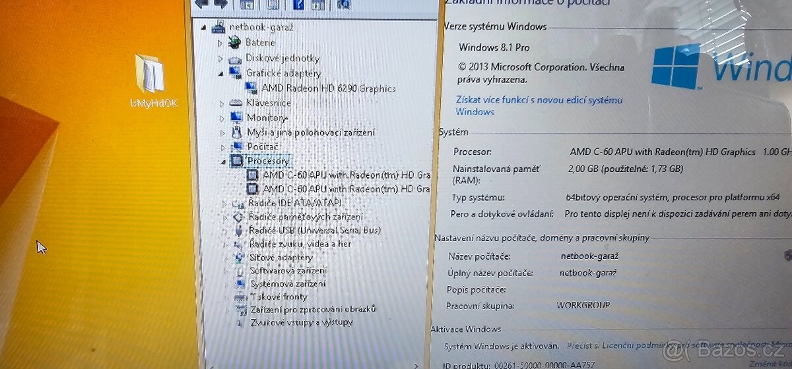The width and height of the screenshot is (792, 369).
Task: Click processor value 'AMD C-60 APU with Radeon(tm) HD Graphics'
Action: (x=663, y=152)
